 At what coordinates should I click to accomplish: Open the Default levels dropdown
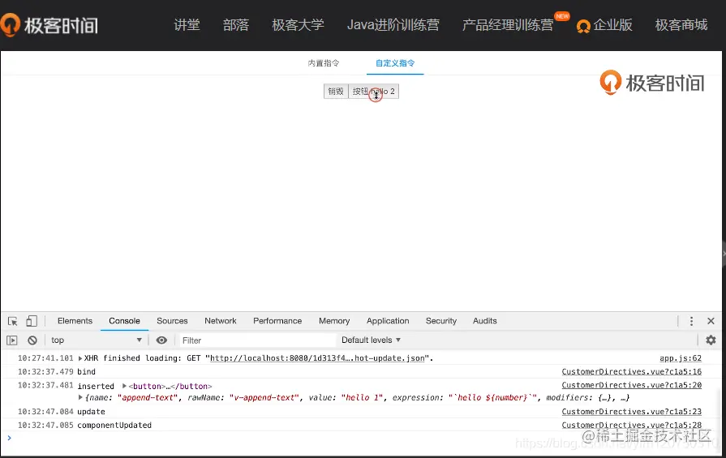371,340
